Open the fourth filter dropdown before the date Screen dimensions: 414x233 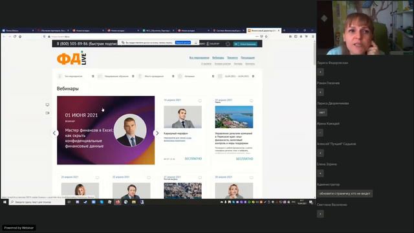(196, 76)
